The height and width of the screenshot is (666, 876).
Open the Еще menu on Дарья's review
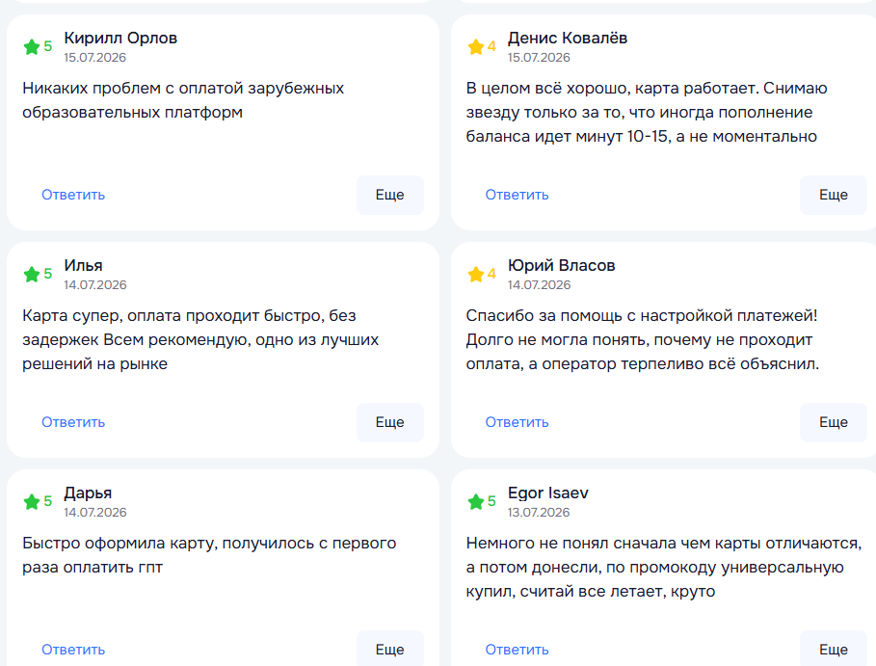390,648
